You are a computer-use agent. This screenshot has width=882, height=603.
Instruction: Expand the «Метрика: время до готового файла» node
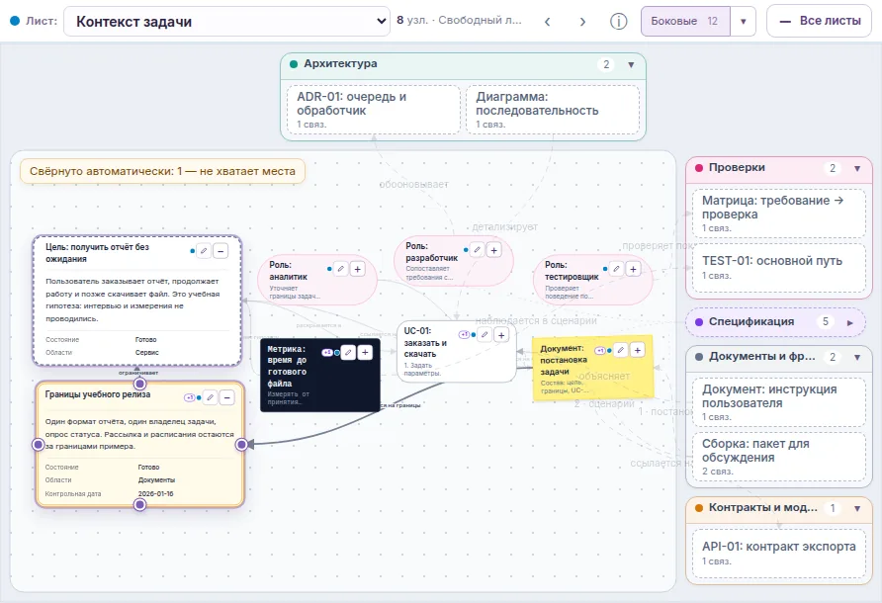[365, 352]
